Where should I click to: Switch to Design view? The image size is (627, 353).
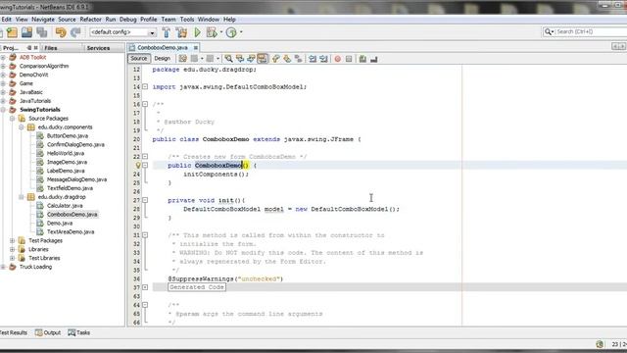163,59
